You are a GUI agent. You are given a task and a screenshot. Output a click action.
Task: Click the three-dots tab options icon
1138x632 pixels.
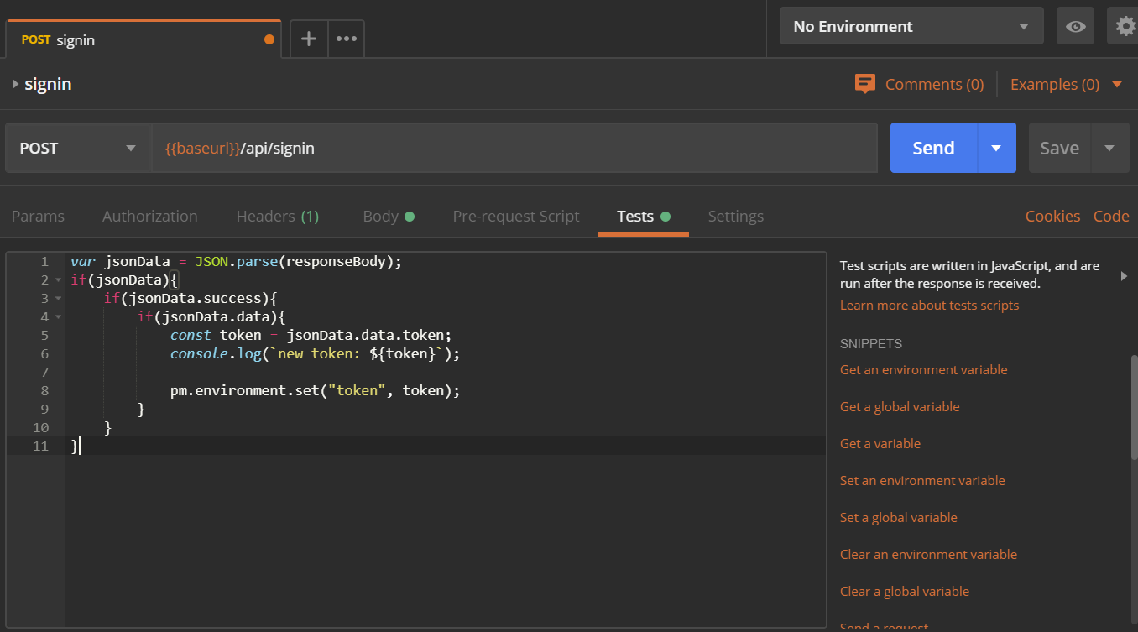click(x=346, y=39)
